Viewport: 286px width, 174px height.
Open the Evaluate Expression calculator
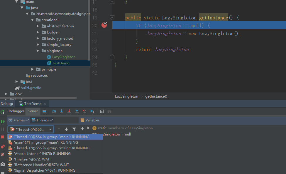(102, 111)
